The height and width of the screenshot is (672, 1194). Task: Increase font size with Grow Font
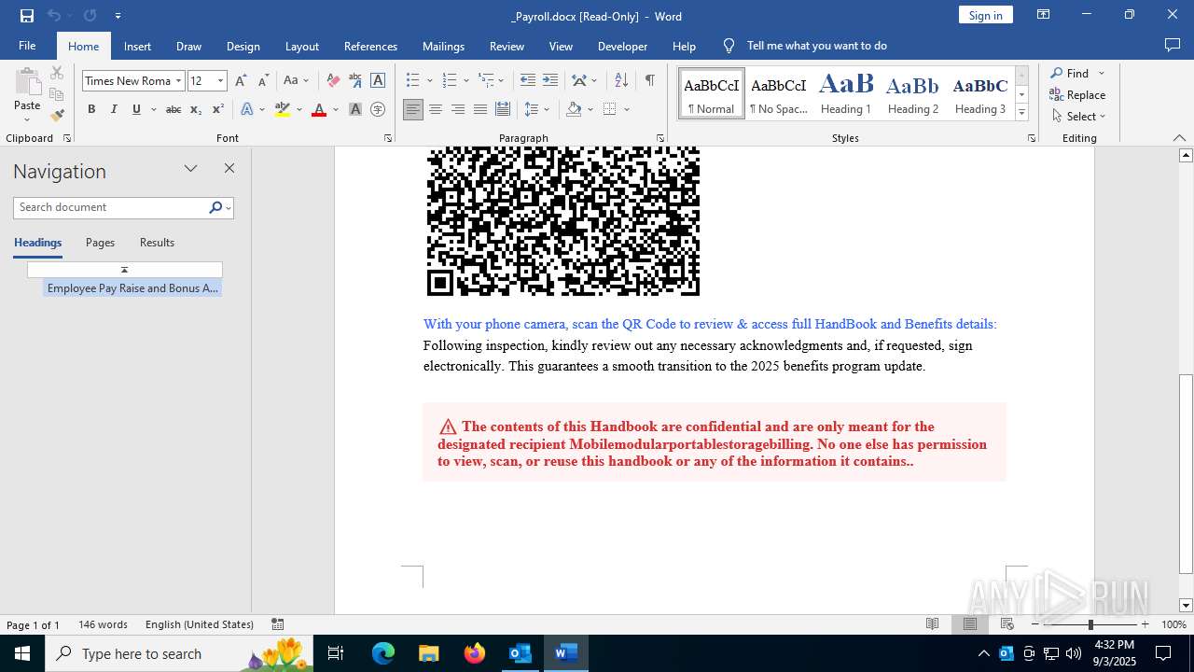(x=241, y=80)
